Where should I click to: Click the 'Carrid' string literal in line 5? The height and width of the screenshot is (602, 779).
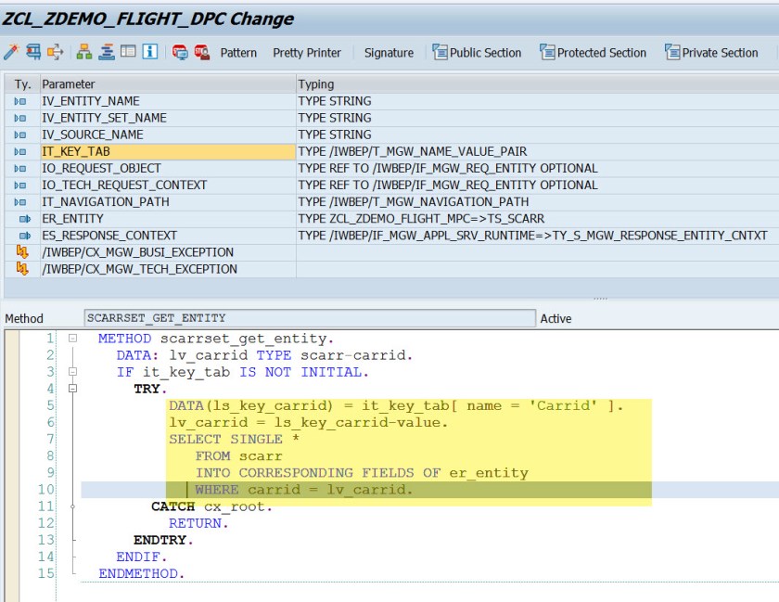(x=563, y=405)
